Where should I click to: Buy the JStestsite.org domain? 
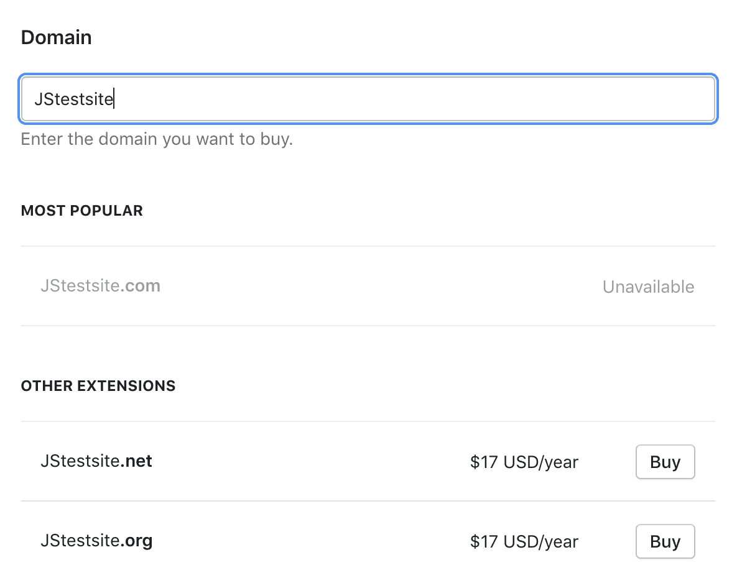tap(665, 541)
